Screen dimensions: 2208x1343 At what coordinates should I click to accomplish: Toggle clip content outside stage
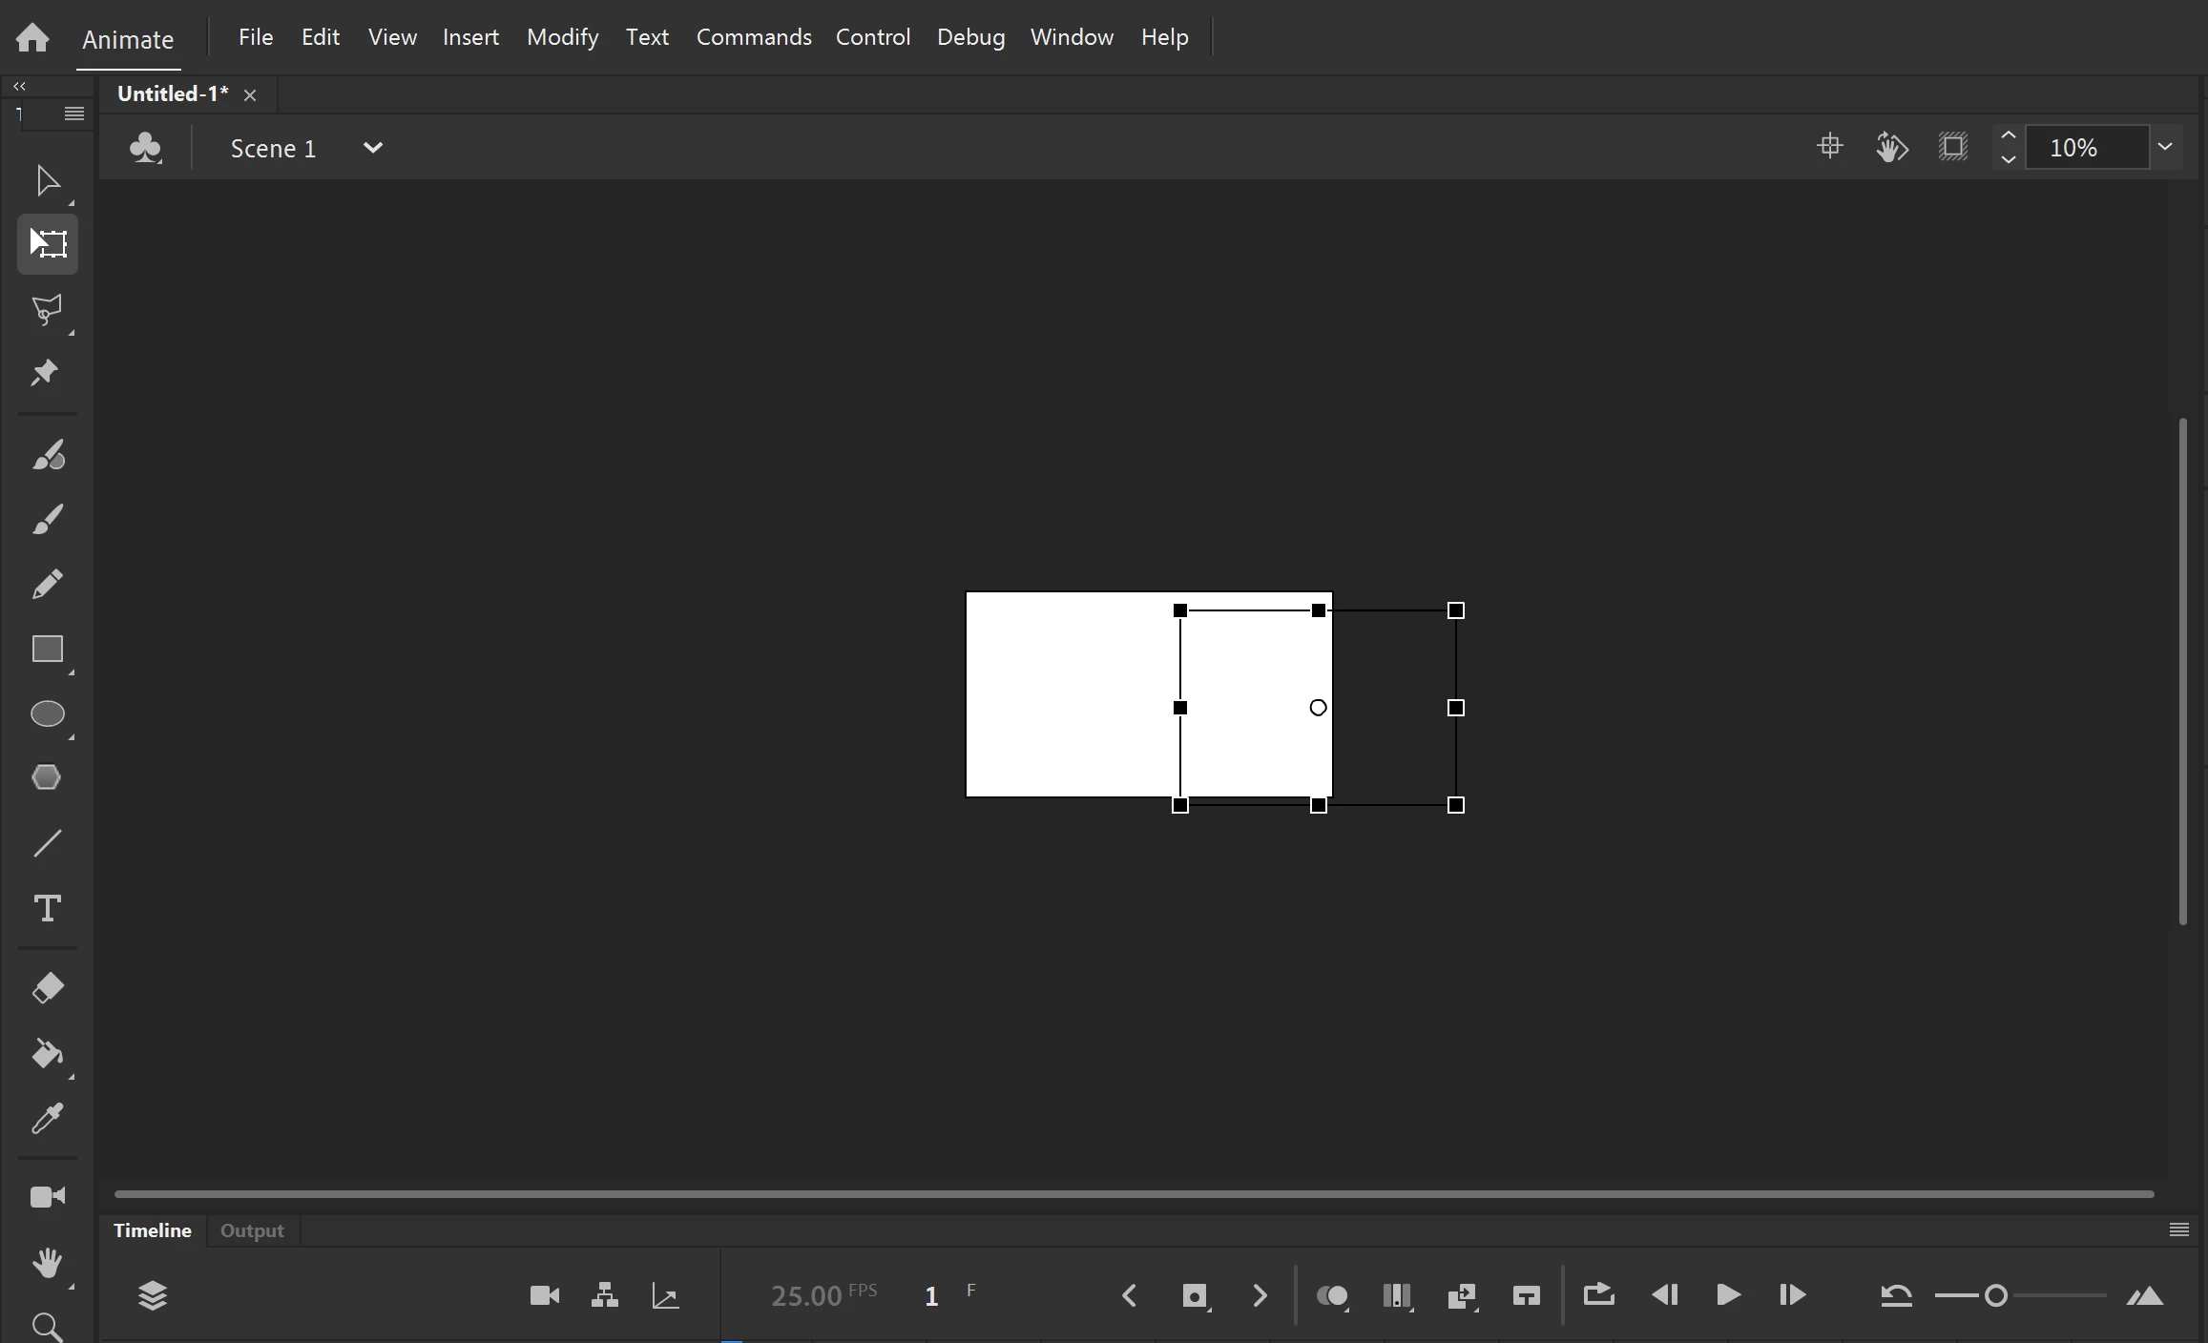pyautogui.click(x=1953, y=147)
